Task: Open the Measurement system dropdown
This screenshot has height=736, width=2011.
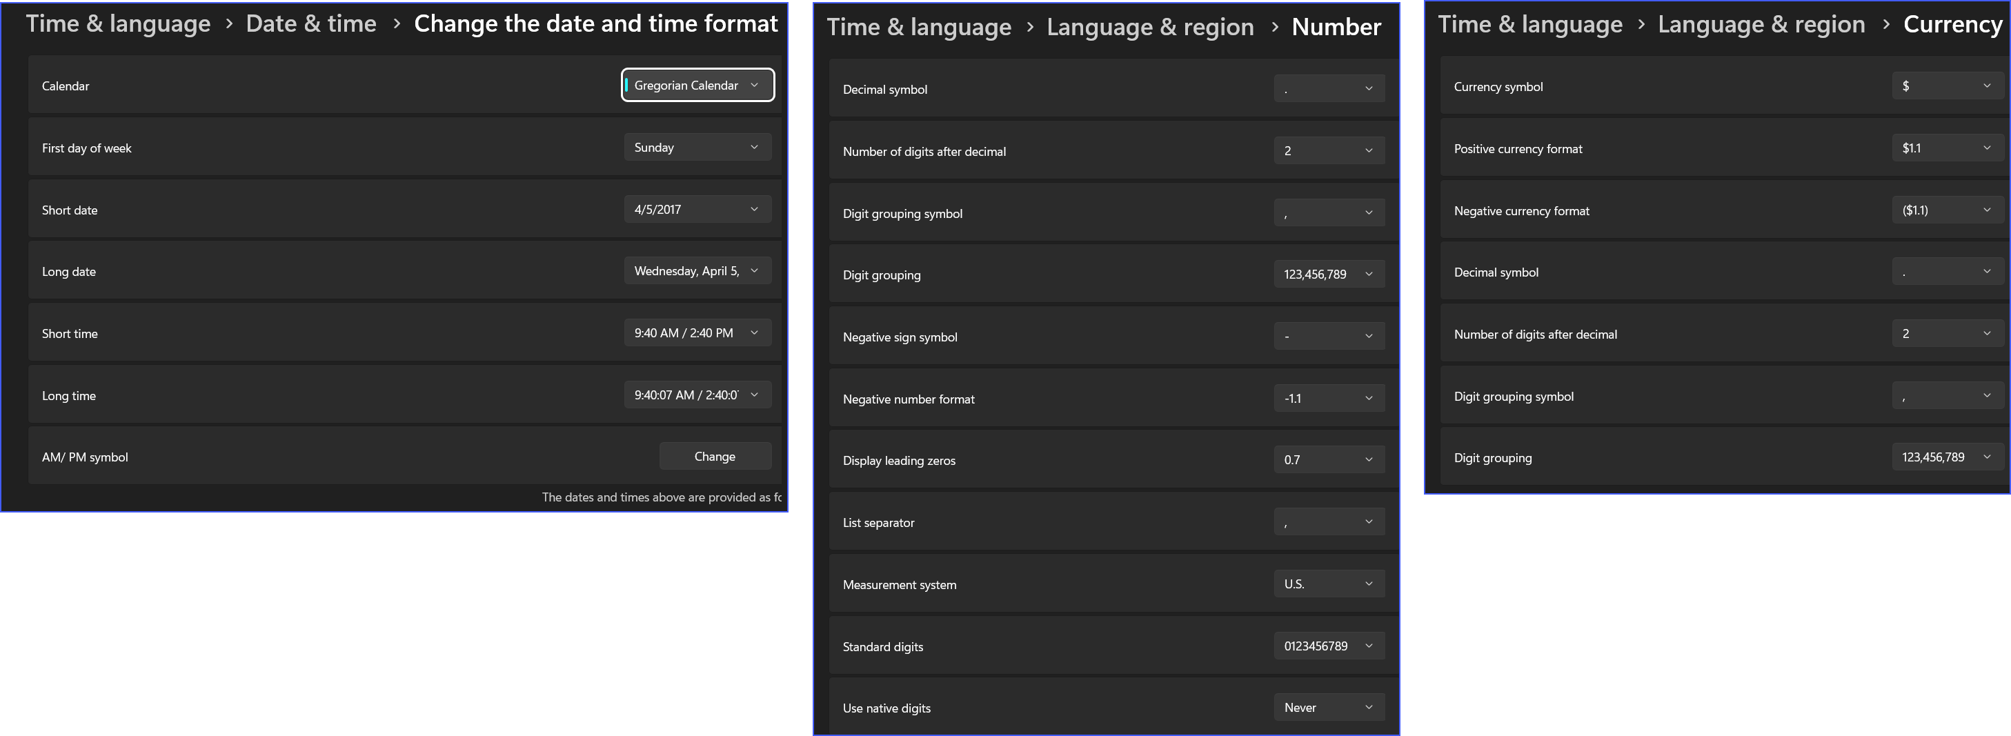Action: pyautogui.click(x=1329, y=584)
